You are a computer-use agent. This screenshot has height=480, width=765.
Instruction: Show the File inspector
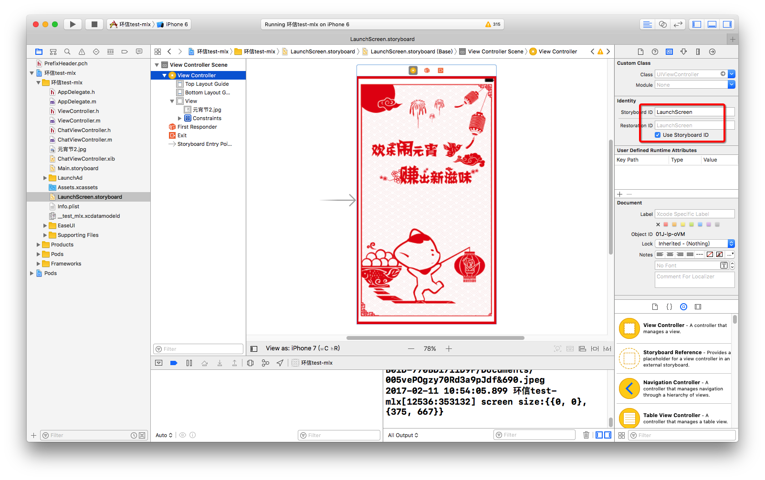pos(640,51)
